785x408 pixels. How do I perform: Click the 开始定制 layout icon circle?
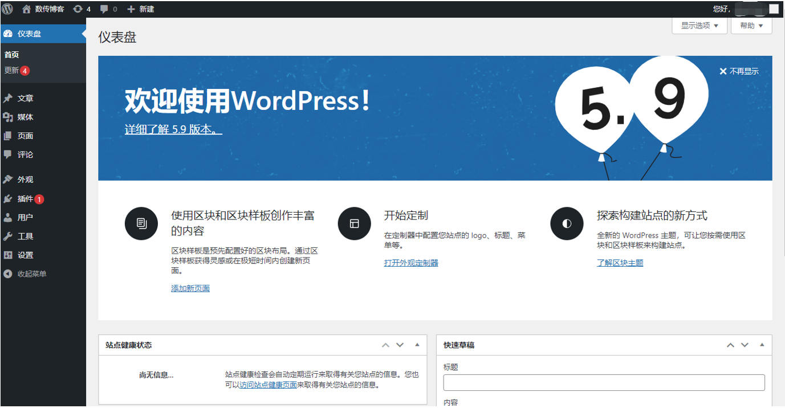pos(355,224)
